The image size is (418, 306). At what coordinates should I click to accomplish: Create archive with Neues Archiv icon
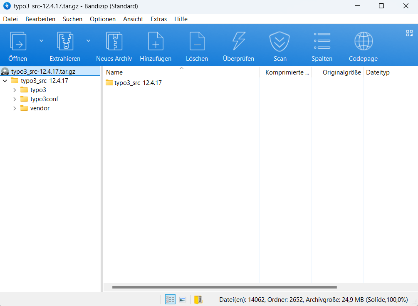click(x=114, y=41)
